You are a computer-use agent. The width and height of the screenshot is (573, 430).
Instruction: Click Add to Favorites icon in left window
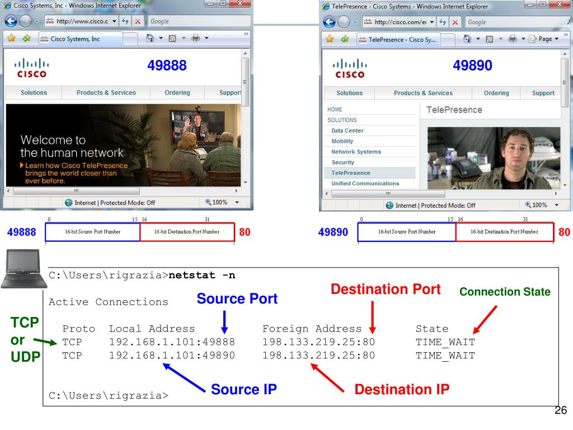pyautogui.click(x=26, y=38)
